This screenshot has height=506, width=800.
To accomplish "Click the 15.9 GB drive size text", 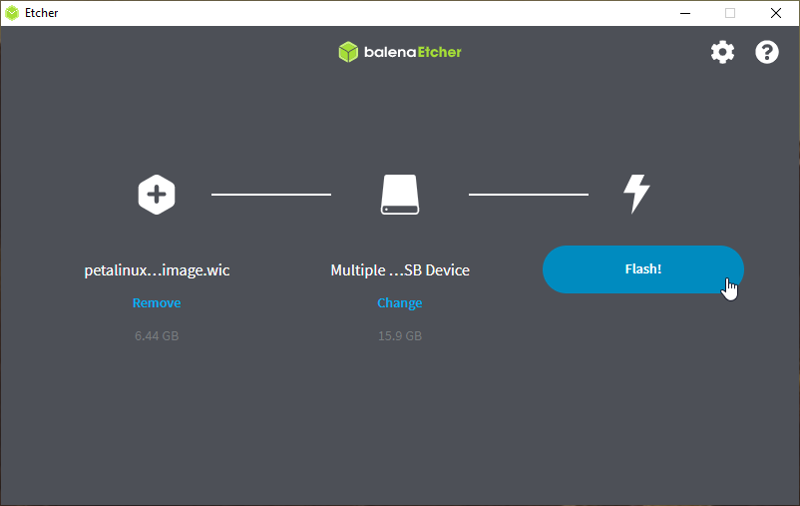I will [x=400, y=336].
